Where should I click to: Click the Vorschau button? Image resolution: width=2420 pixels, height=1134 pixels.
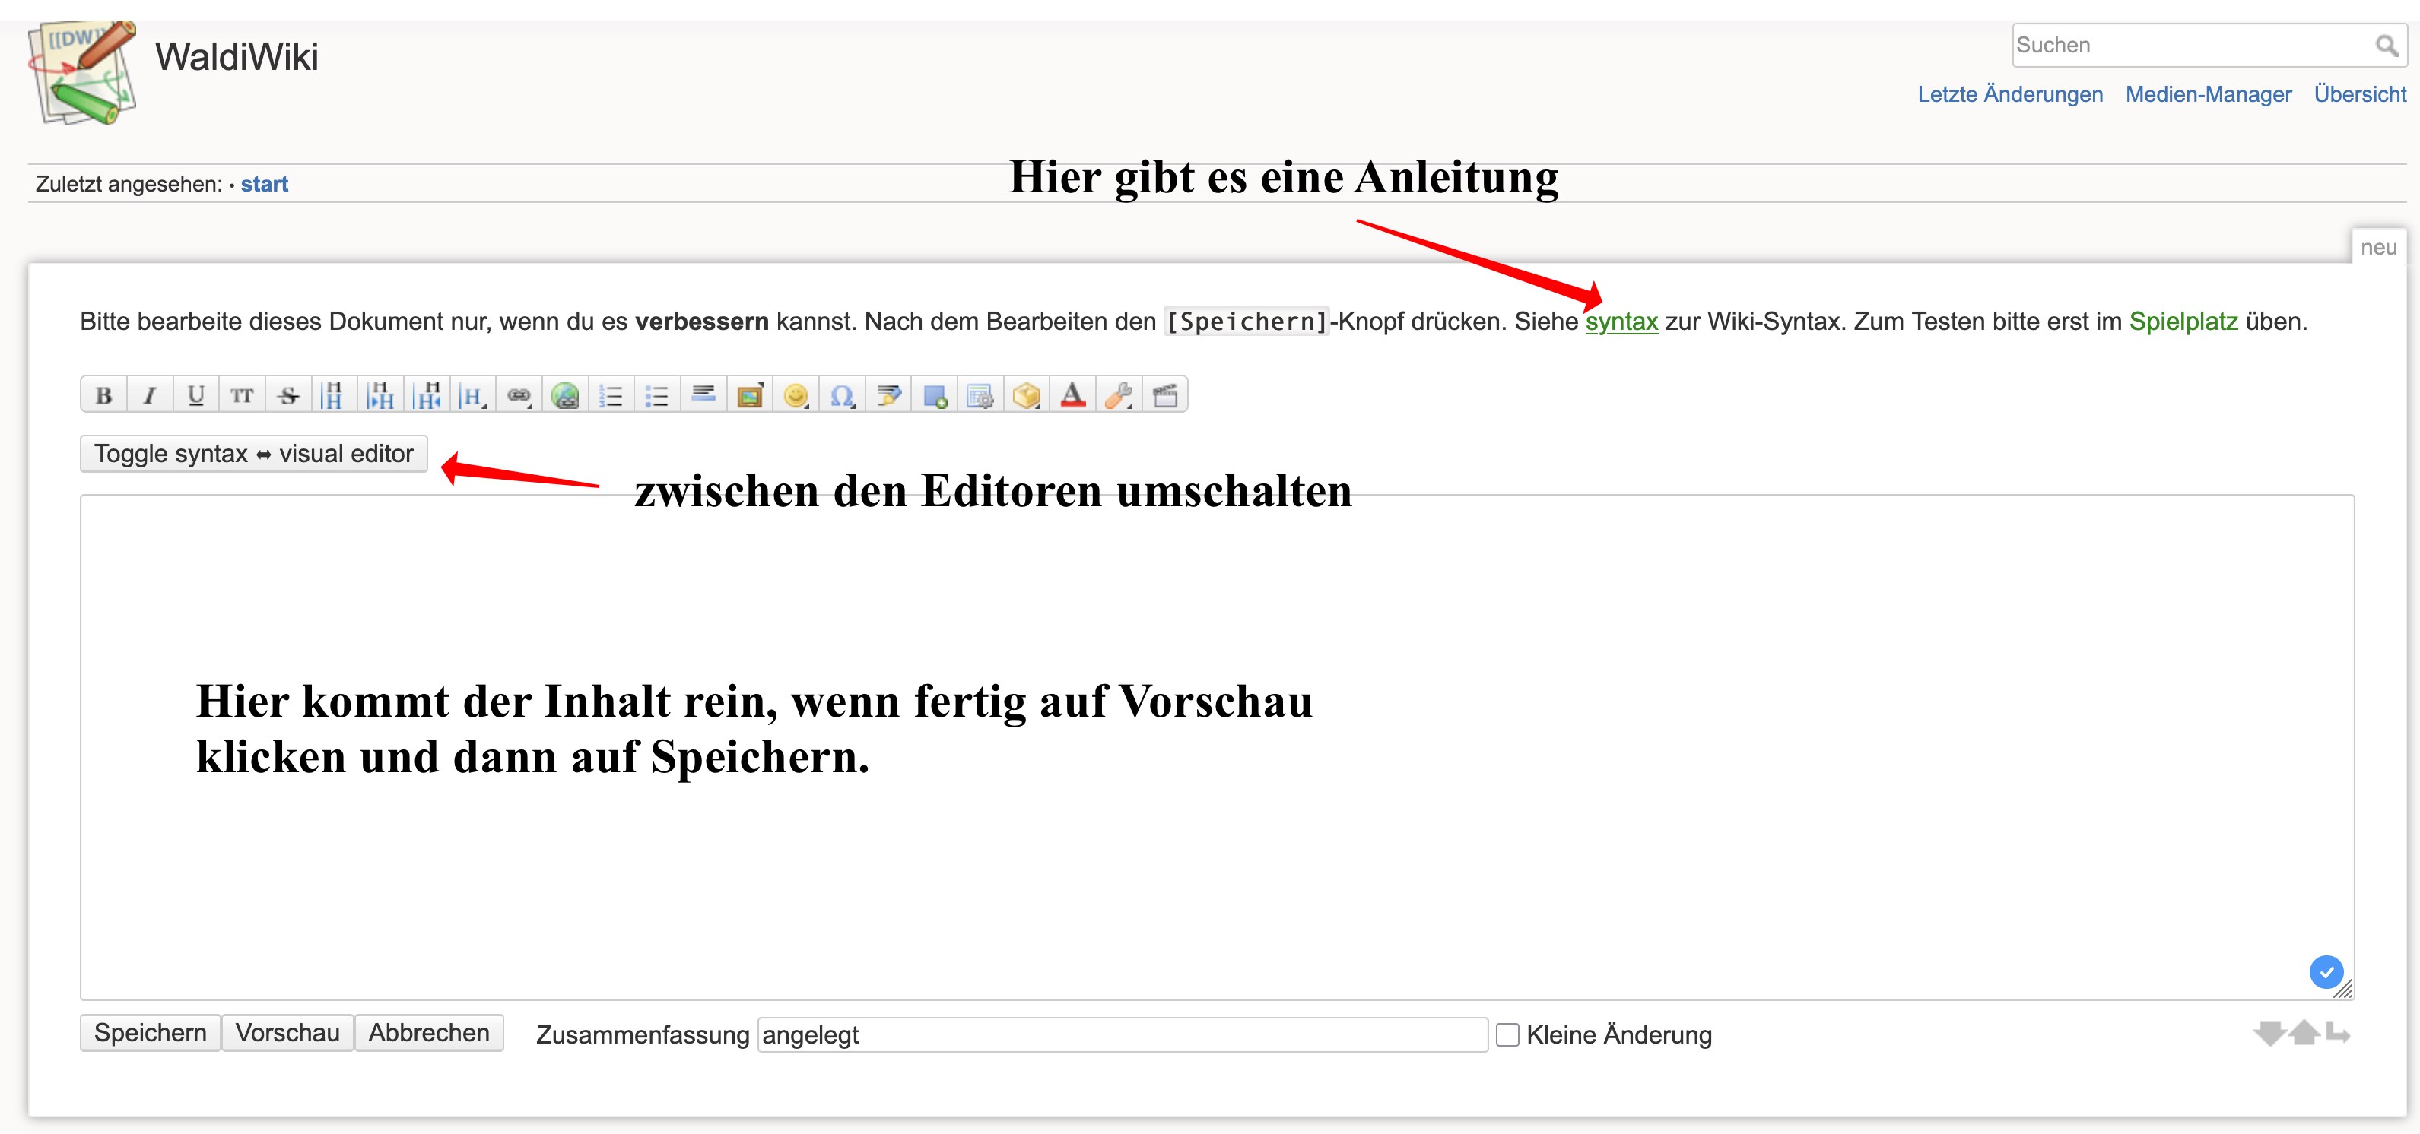287,1033
